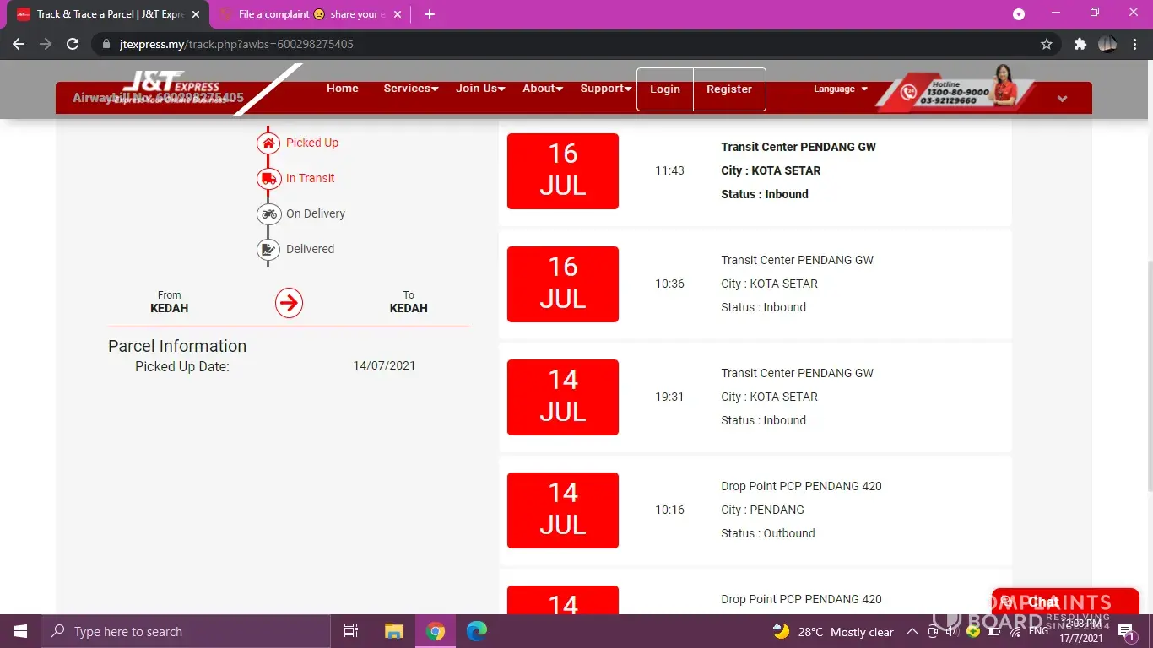
Task: Bookmark this page with the star icon
Action: pyautogui.click(x=1047, y=44)
